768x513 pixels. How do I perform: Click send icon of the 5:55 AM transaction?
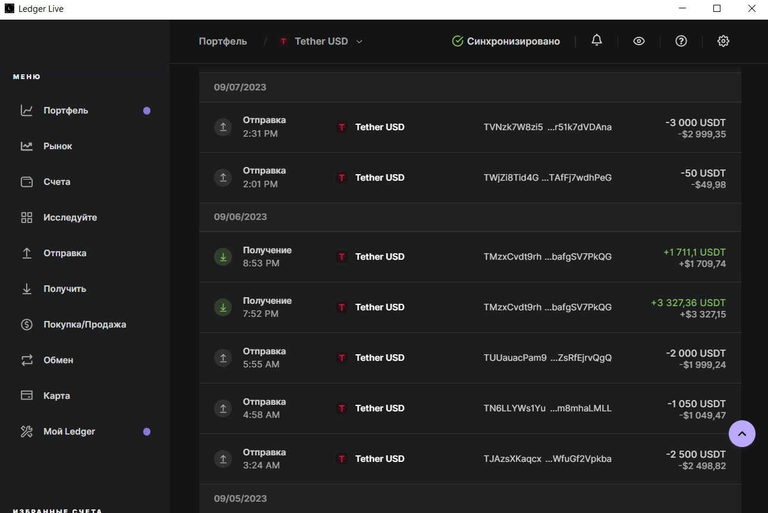coord(223,358)
